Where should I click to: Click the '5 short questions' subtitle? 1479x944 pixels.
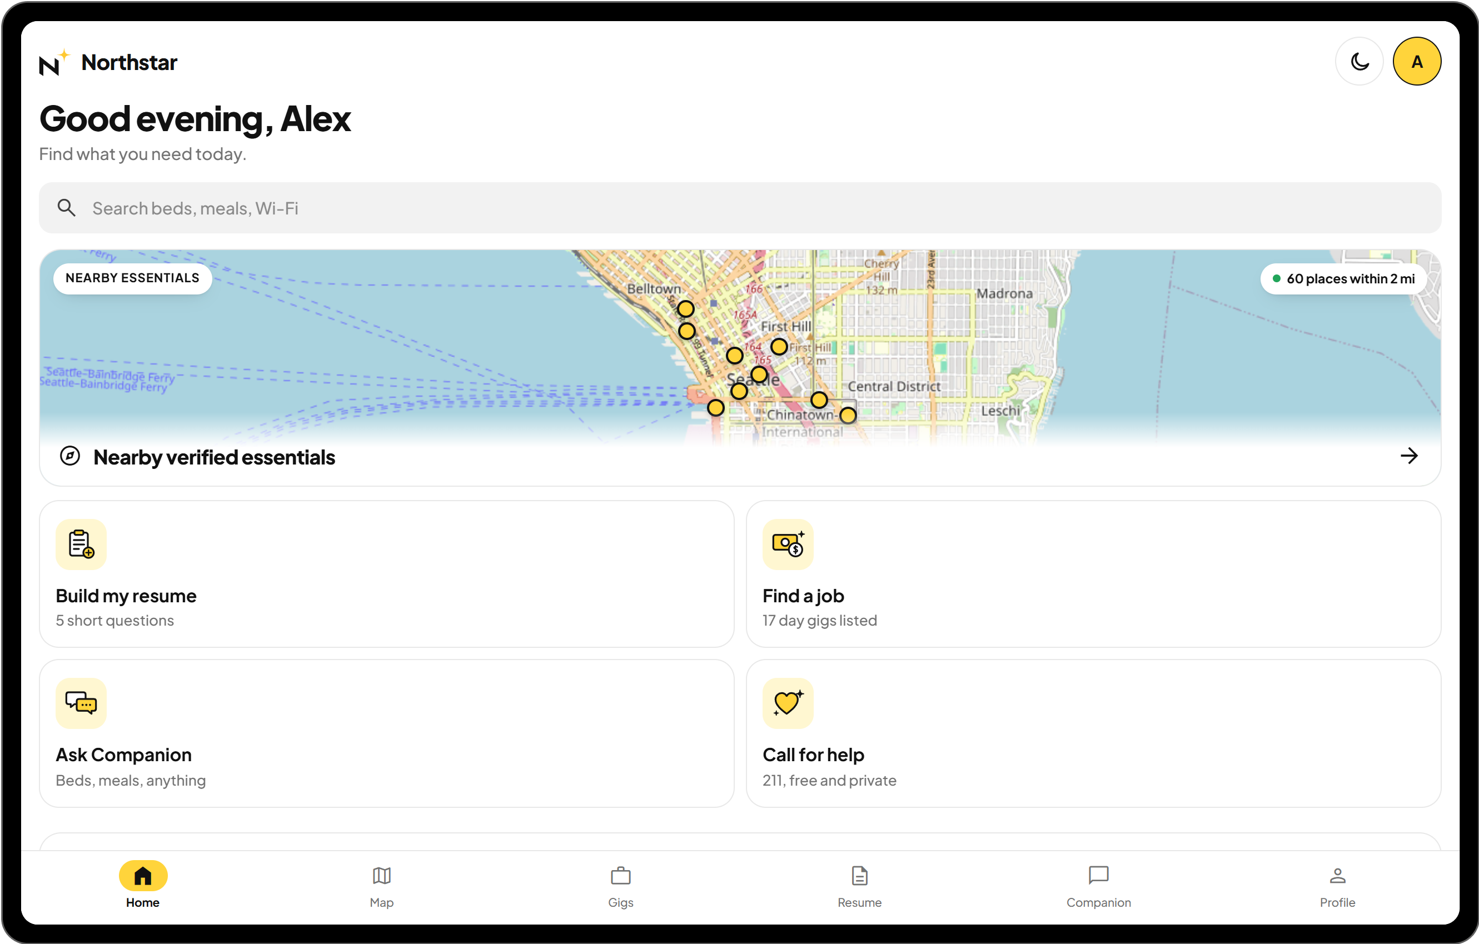tap(115, 620)
